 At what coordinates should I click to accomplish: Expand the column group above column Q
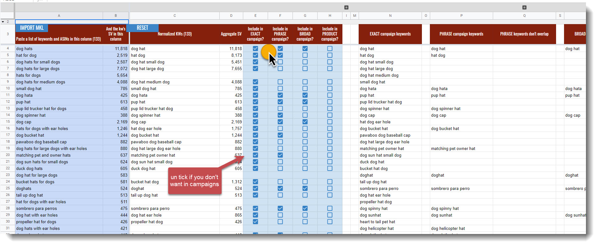click(524, 7)
